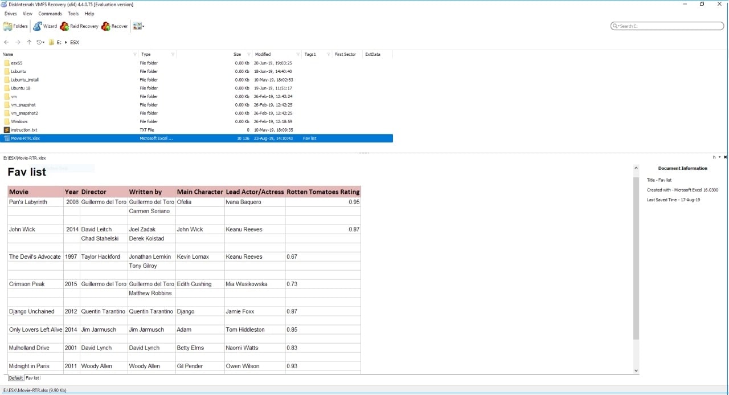Open the Commands menu
This screenshot has width=729, height=395.
50,14
